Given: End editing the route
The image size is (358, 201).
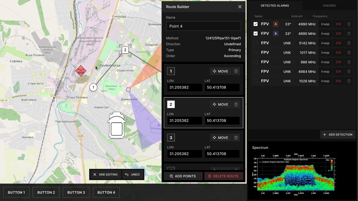Looking at the screenshot, I should (105, 175).
